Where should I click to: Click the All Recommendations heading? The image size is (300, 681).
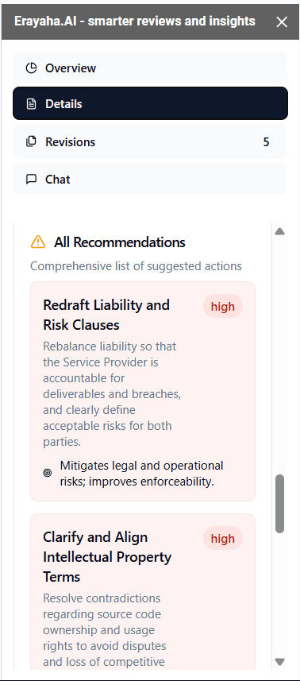tap(120, 242)
